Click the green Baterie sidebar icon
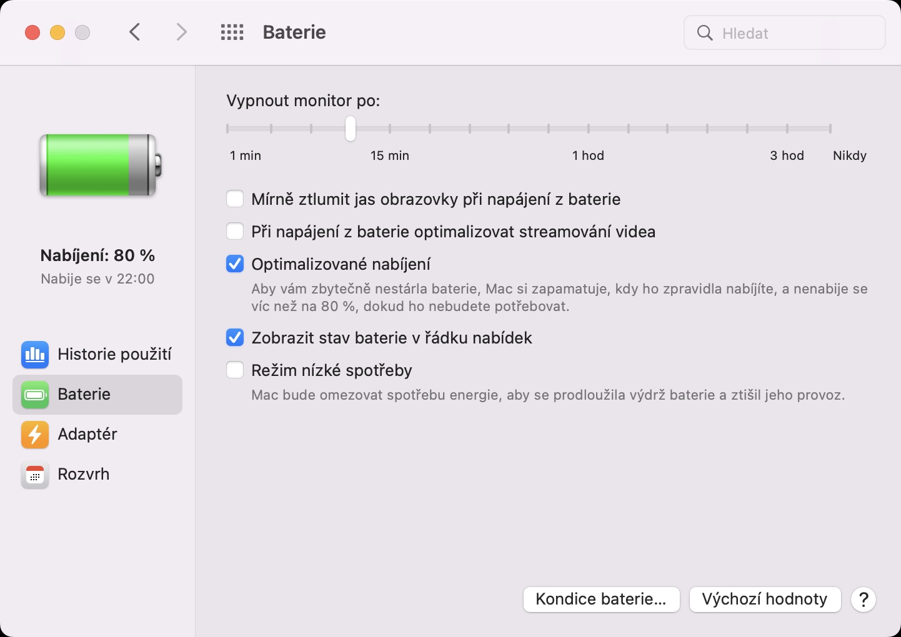 [x=35, y=395]
